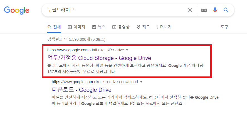Click snippet text starting 클라우드에서 사진

[x=125, y=69]
